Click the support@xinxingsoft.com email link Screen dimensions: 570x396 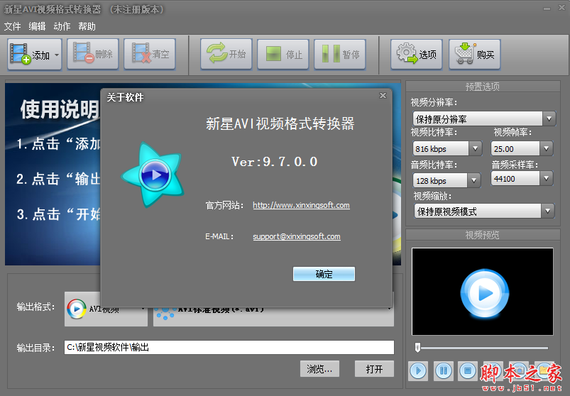297,236
